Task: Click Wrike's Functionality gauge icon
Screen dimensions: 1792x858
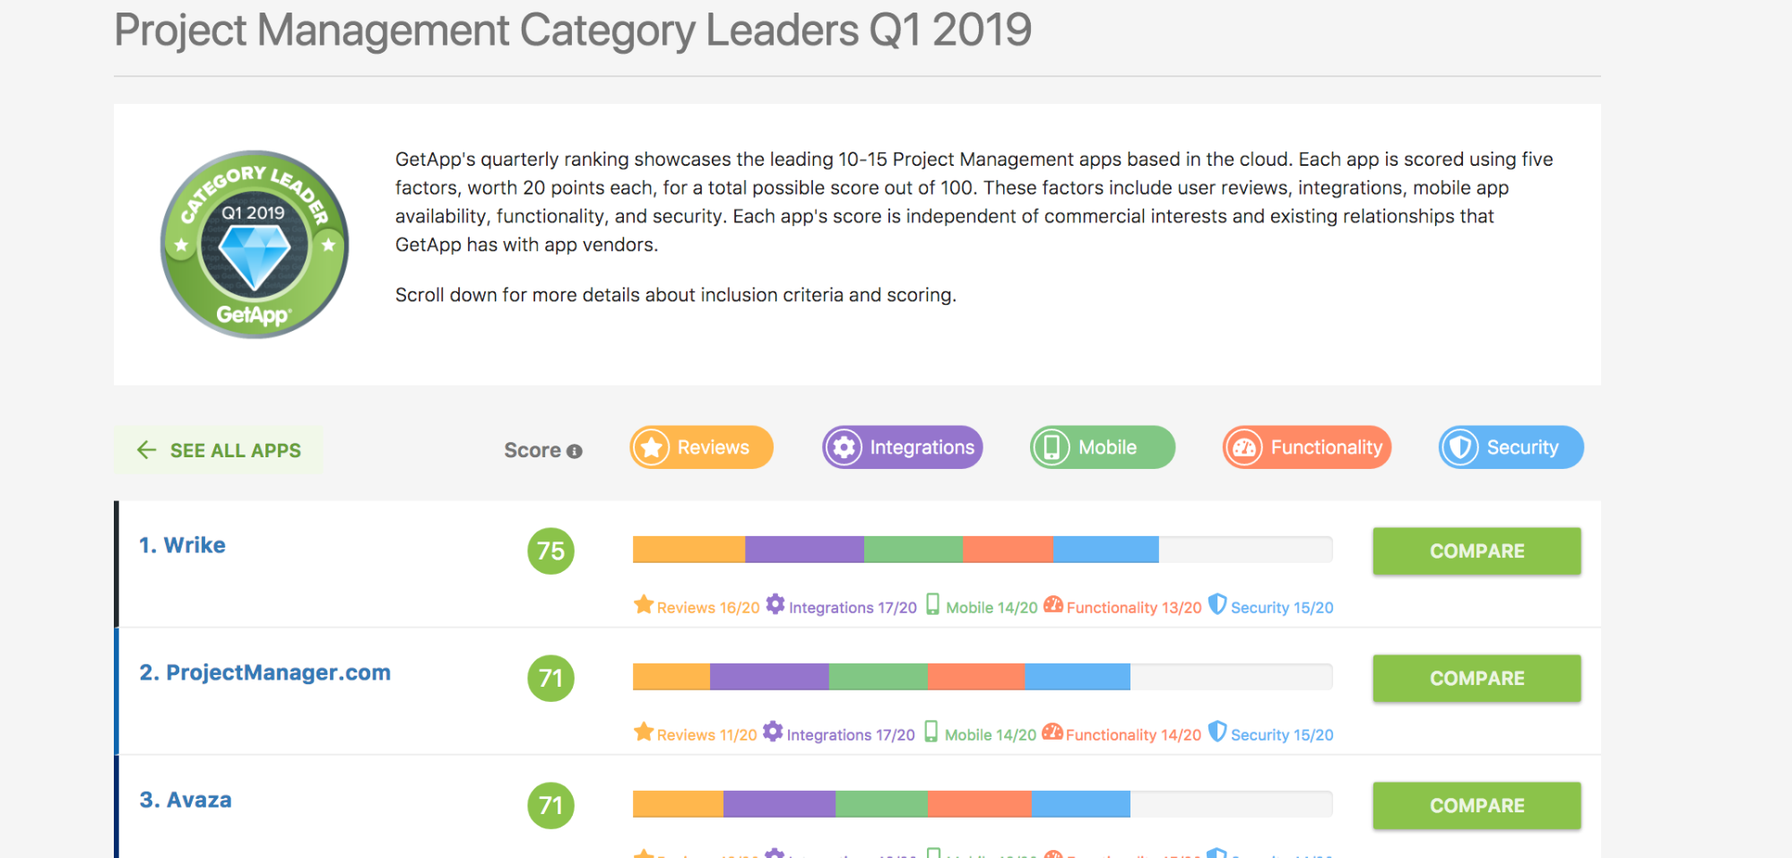Action: coord(1053,604)
